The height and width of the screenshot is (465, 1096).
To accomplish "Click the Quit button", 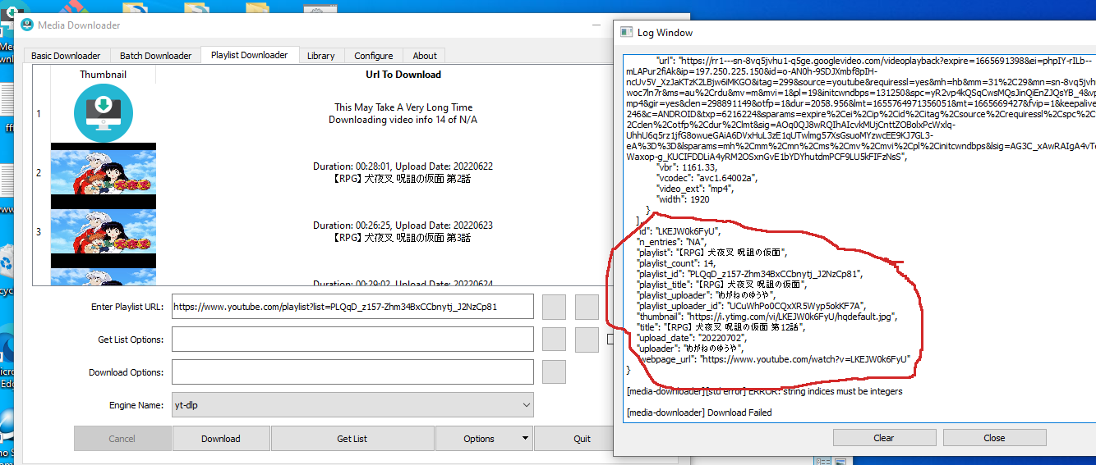I will coord(583,439).
